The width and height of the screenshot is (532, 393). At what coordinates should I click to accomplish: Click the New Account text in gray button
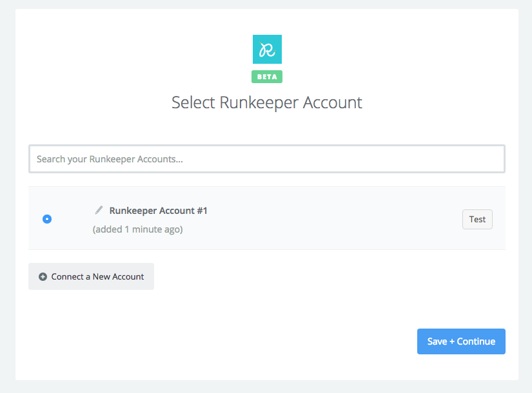pyautogui.click(x=119, y=276)
